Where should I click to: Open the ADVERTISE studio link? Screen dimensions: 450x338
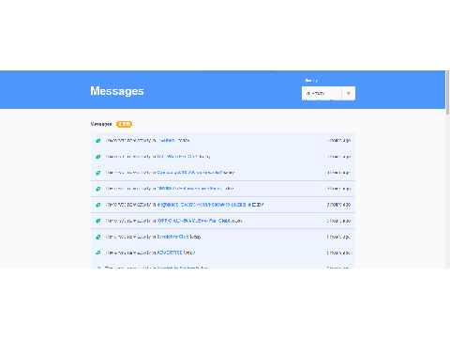(x=170, y=253)
